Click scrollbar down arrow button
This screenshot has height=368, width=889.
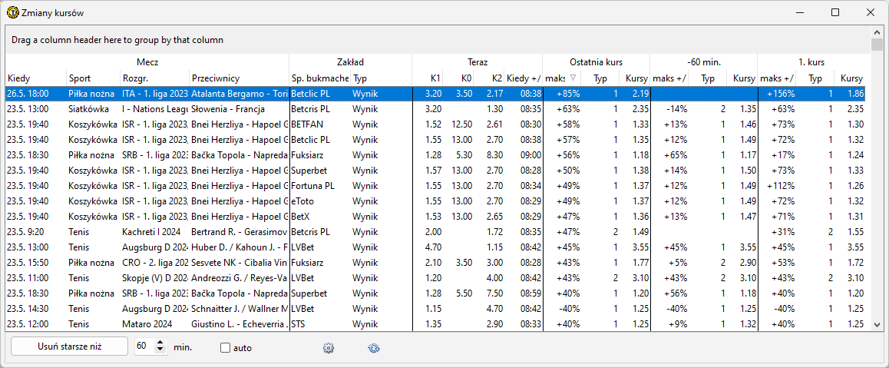877,325
